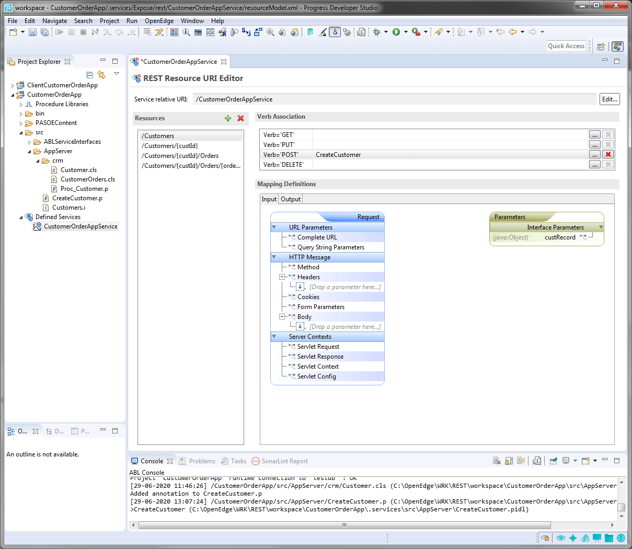Click the New file wizard icon

[x=13, y=32]
